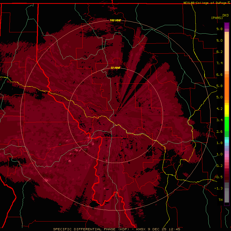This screenshot has width=231, height=231.
Task: Pick the yellow segment of the color bar
Action: point(227,110)
